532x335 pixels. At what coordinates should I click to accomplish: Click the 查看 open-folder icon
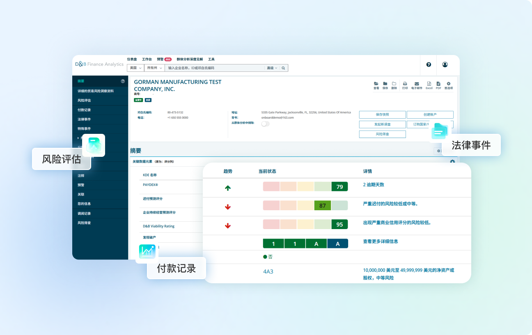[376, 84]
